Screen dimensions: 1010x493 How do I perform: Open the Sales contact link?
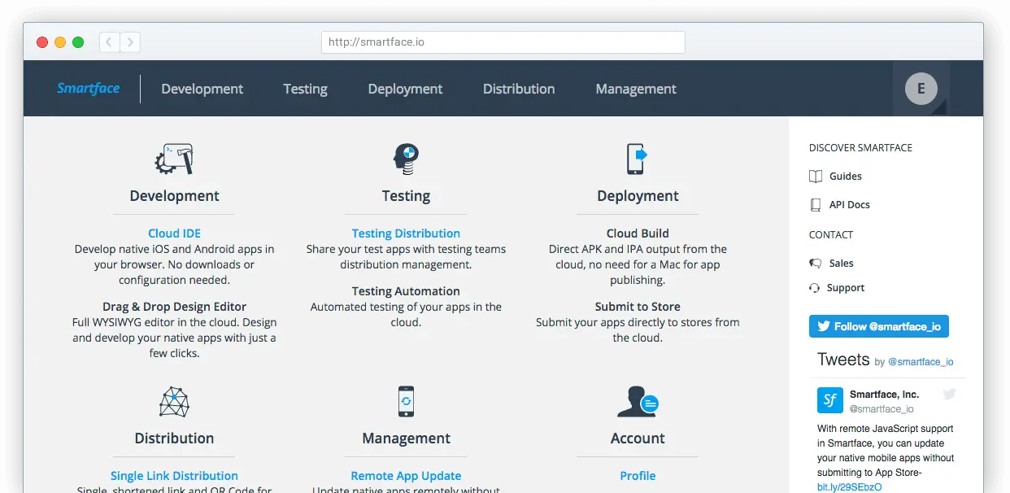[842, 264]
